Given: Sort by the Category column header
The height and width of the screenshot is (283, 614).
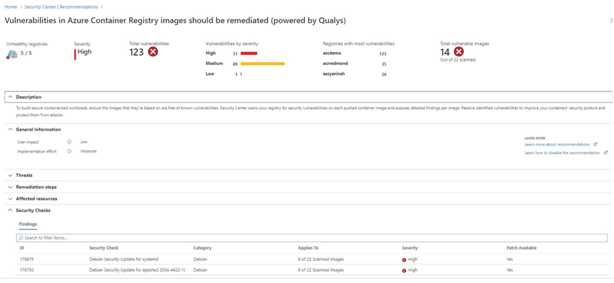Looking at the screenshot, I should click(202, 248).
